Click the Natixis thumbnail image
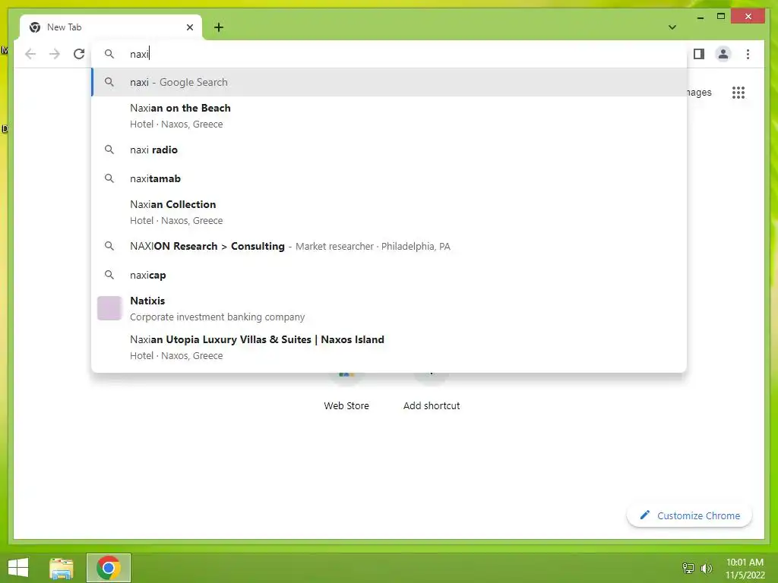Screen dimensions: 778x583 click(109, 308)
